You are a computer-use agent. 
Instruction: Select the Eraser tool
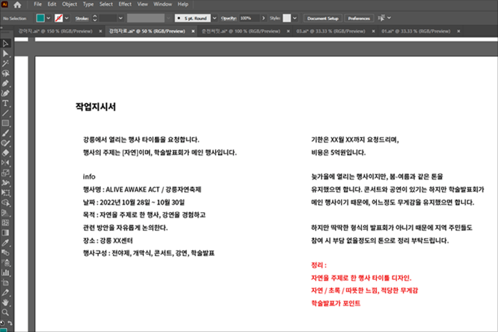(6, 153)
